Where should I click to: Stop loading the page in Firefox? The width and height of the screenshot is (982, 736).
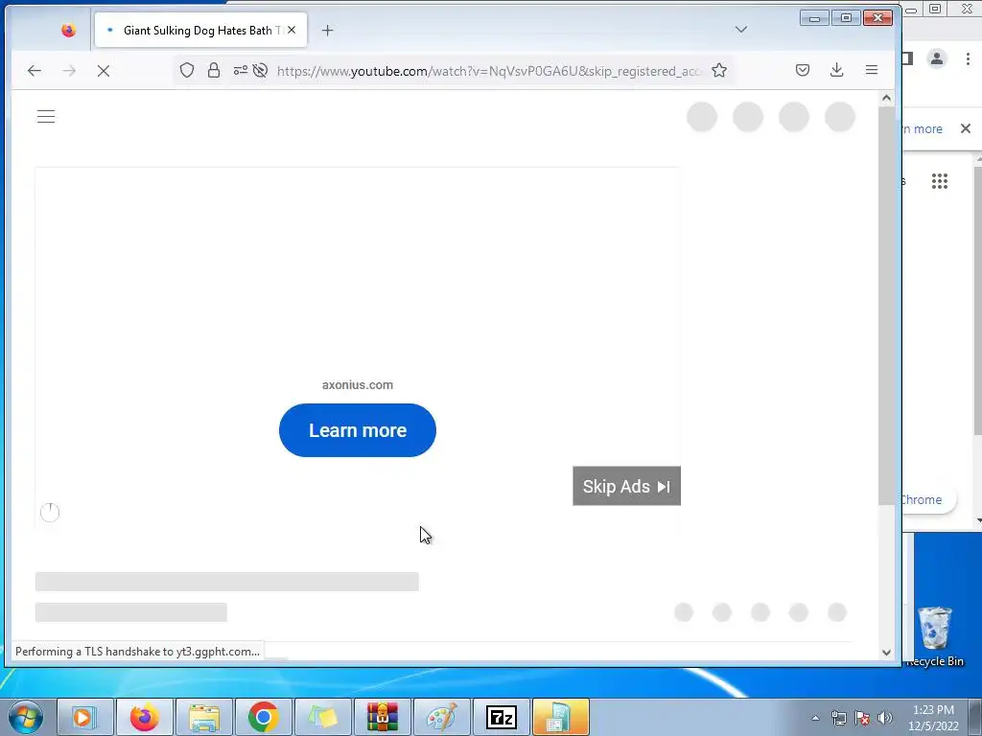[x=104, y=71]
